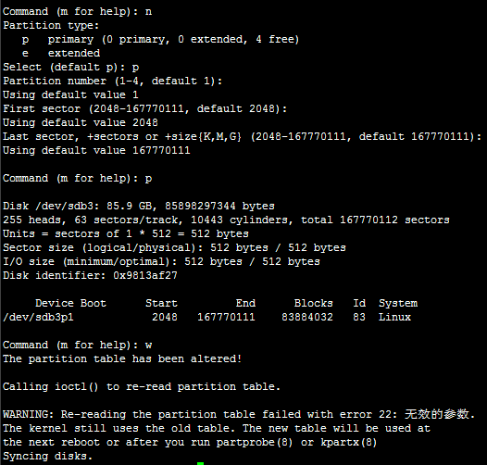Click 'The partition table has been altered!' text
This screenshot has width=487, height=465.
[x=122, y=359]
